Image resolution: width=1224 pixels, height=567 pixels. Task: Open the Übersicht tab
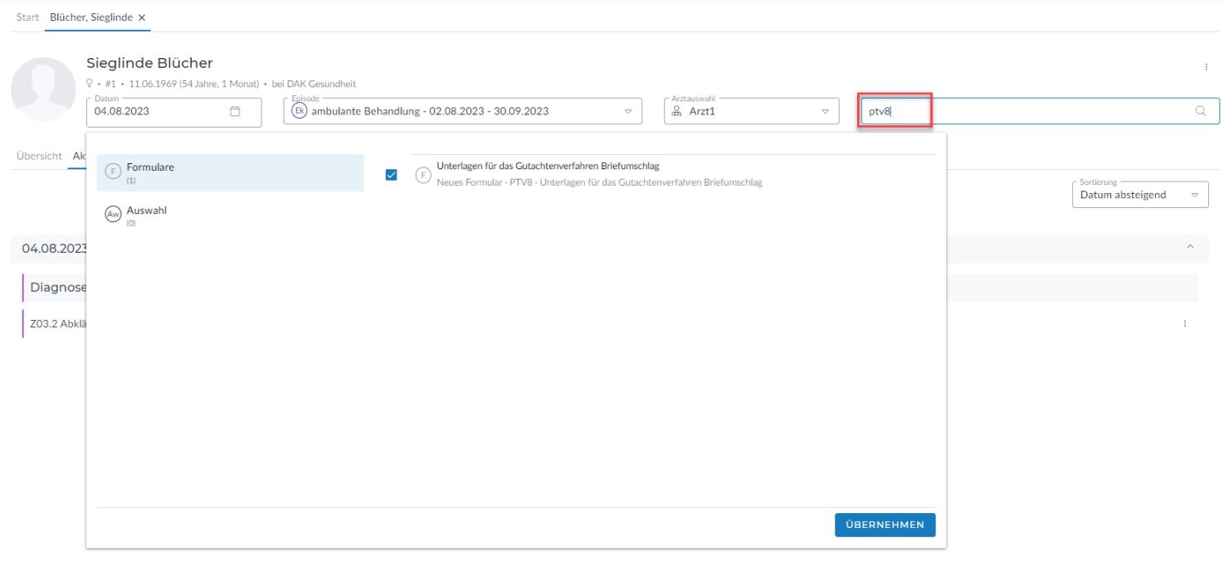click(x=39, y=156)
